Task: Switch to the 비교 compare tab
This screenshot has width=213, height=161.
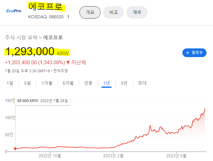Action: pyautogui.click(x=113, y=12)
